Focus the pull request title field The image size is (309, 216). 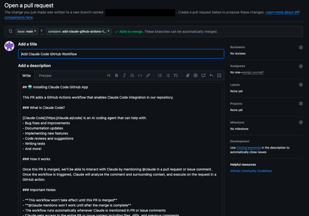pyautogui.click(x=121, y=54)
